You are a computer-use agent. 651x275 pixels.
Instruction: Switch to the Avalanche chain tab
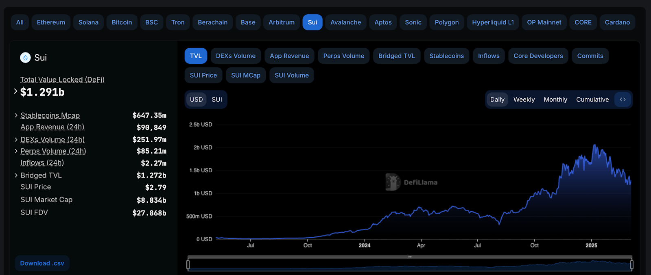[x=346, y=22]
